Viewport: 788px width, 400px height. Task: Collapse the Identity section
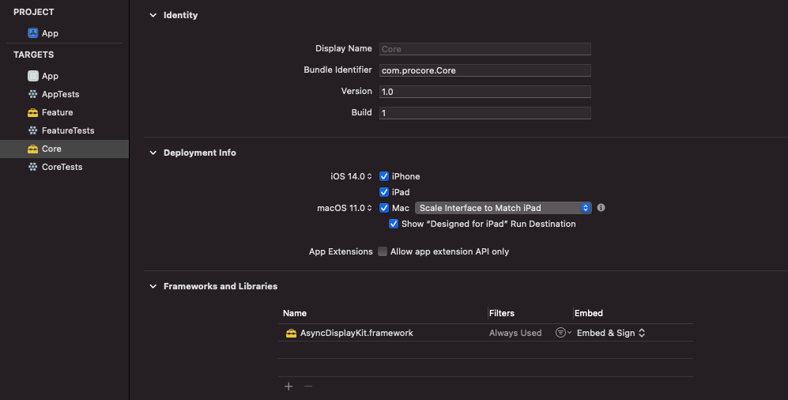pyautogui.click(x=153, y=15)
